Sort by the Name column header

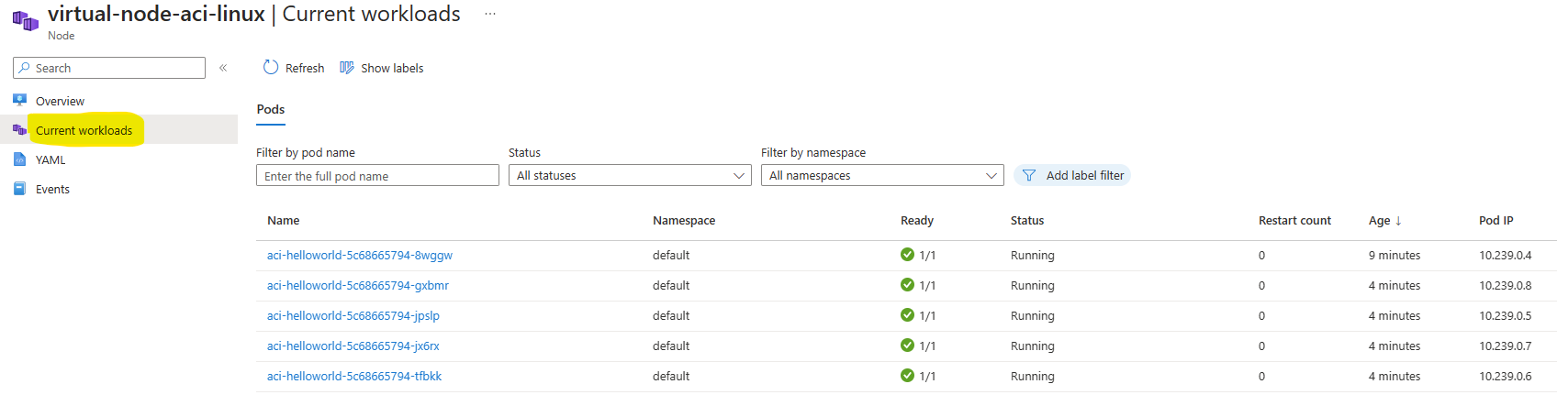tap(284, 221)
